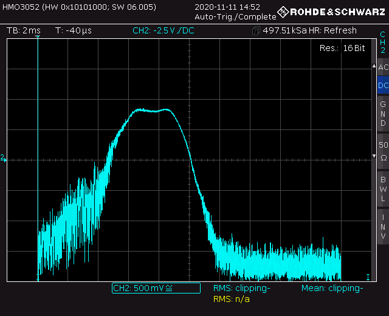Enable BWL bandwidth limit
Screen dimensions: 389x316
(382, 189)
